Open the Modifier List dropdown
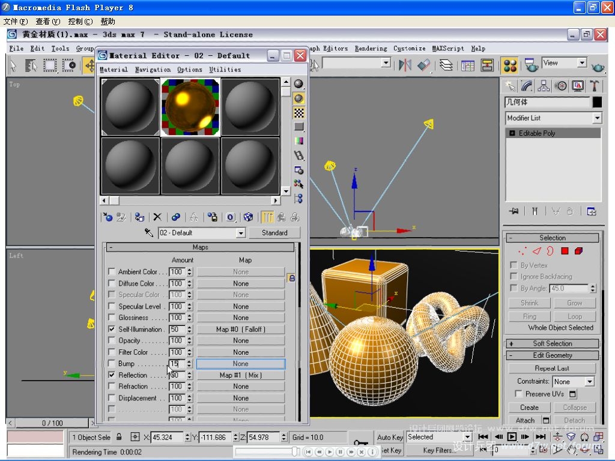 tap(553, 118)
